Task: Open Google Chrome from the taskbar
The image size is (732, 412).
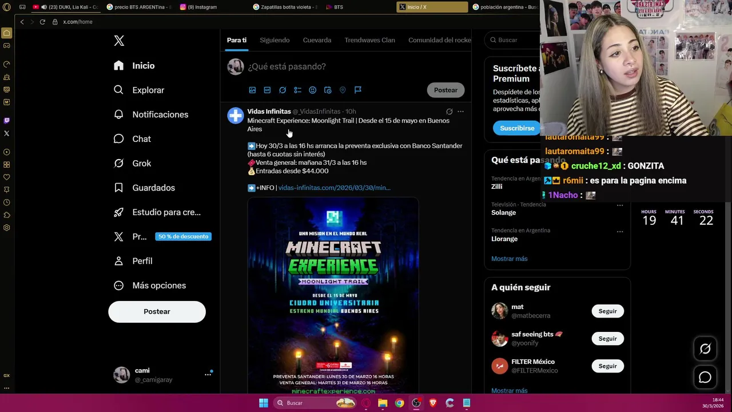Action: click(399, 403)
